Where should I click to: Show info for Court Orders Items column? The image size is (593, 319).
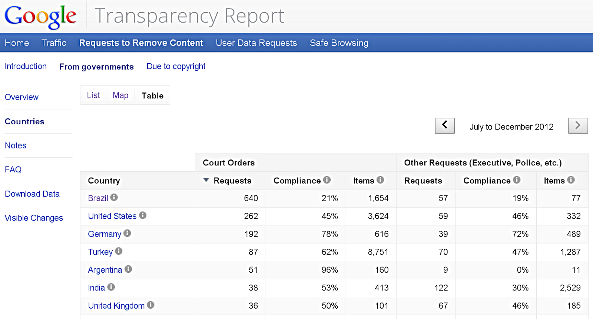pyautogui.click(x=380, y=179)
